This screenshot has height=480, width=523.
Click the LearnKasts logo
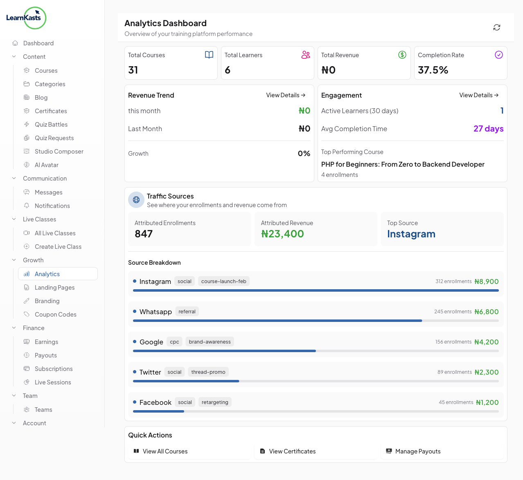tap(26, 18)
